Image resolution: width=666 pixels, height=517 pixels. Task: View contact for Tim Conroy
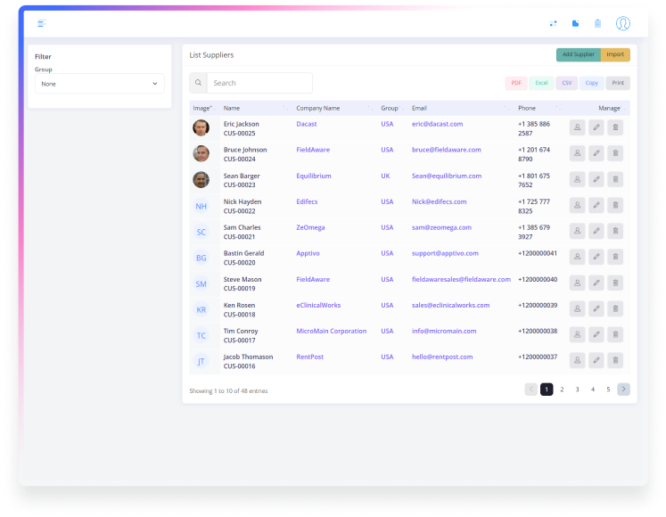577,335
